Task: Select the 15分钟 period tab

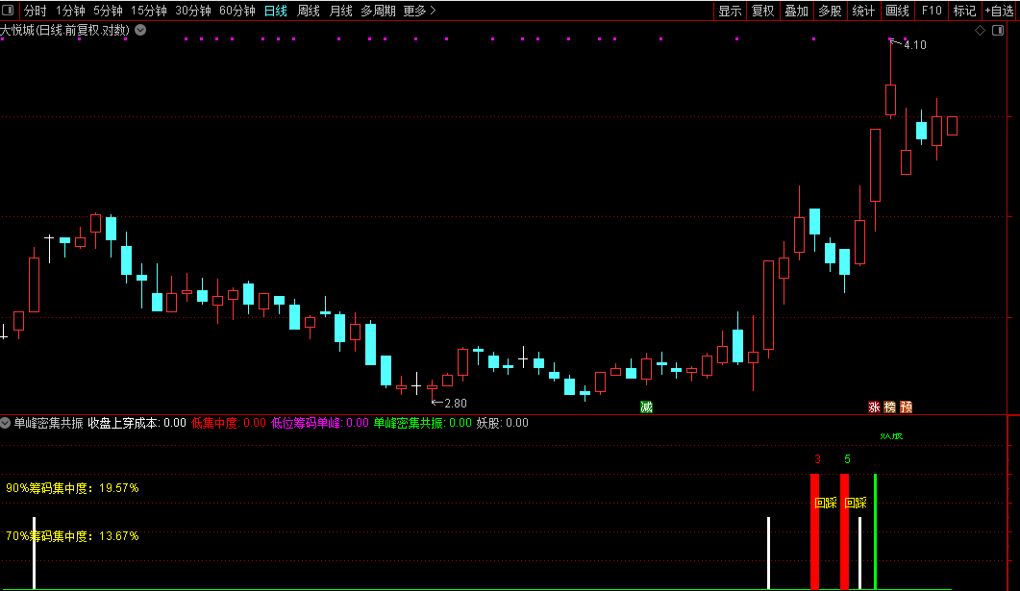Action: point(149,12)
